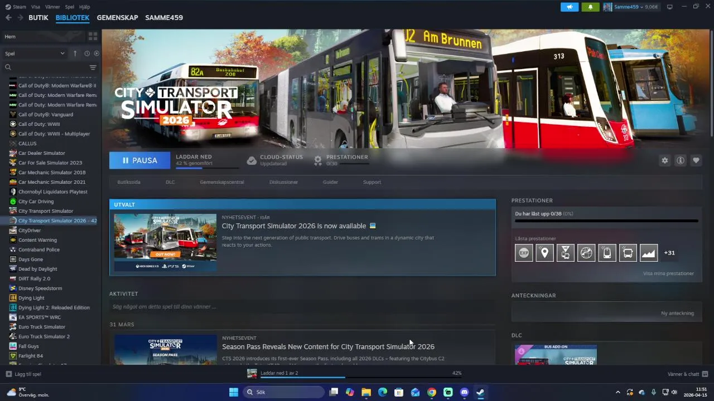
Task: Open Windows Start button on taskbar
Action: (234, 392)
